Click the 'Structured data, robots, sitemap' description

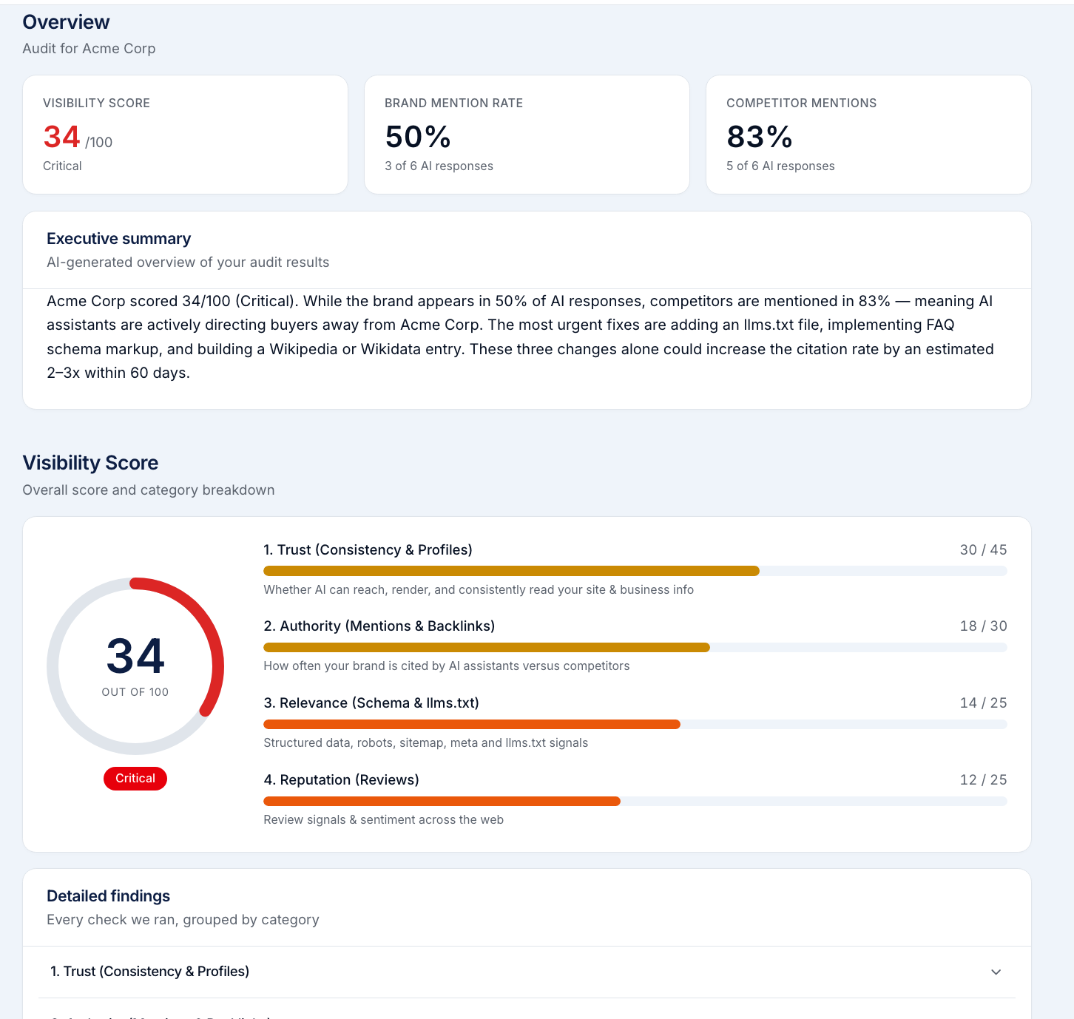coord(426,743)
